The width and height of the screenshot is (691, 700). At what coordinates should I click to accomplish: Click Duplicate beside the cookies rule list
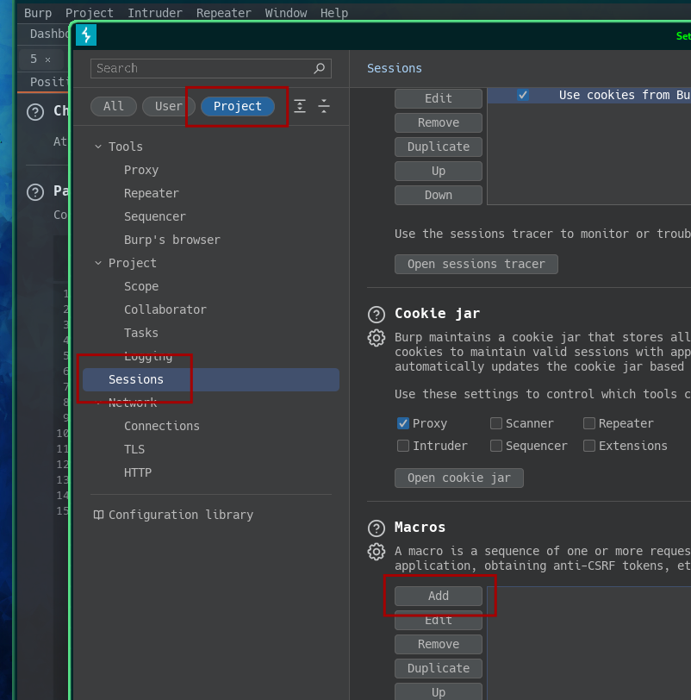point(438,147)
